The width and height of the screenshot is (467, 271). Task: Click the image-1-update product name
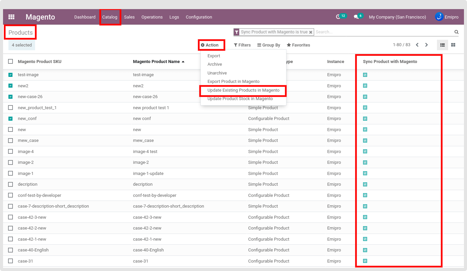148,174
